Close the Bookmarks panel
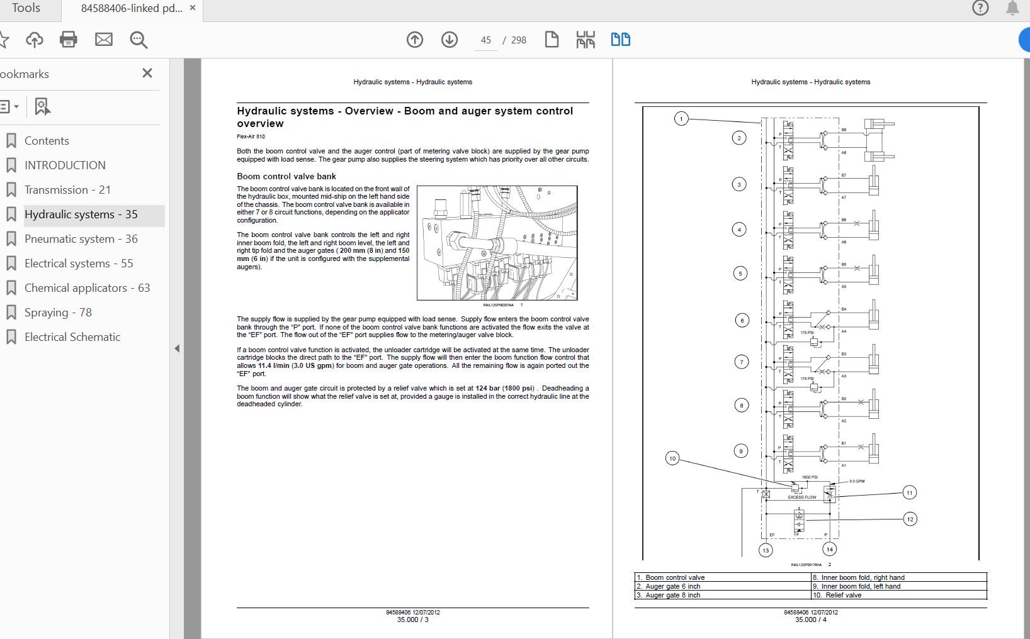The image size is (1030, 639). pyautogui.click(x=147, y=74)
